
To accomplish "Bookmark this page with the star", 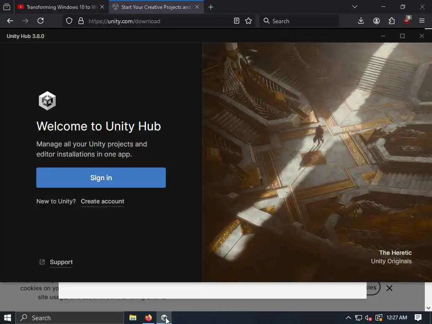I will [248, 21].
